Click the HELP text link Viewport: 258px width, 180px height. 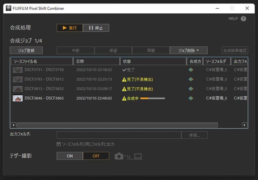(x=233, y=19)
